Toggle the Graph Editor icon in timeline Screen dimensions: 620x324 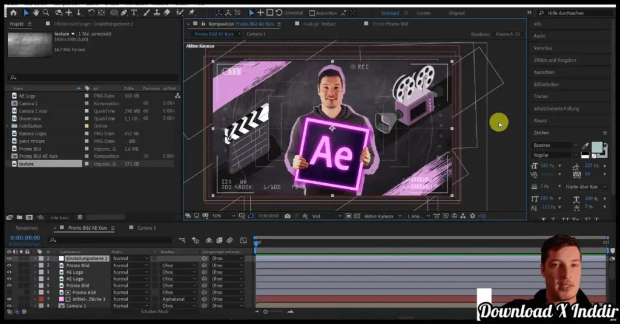[x=243, y=240]
